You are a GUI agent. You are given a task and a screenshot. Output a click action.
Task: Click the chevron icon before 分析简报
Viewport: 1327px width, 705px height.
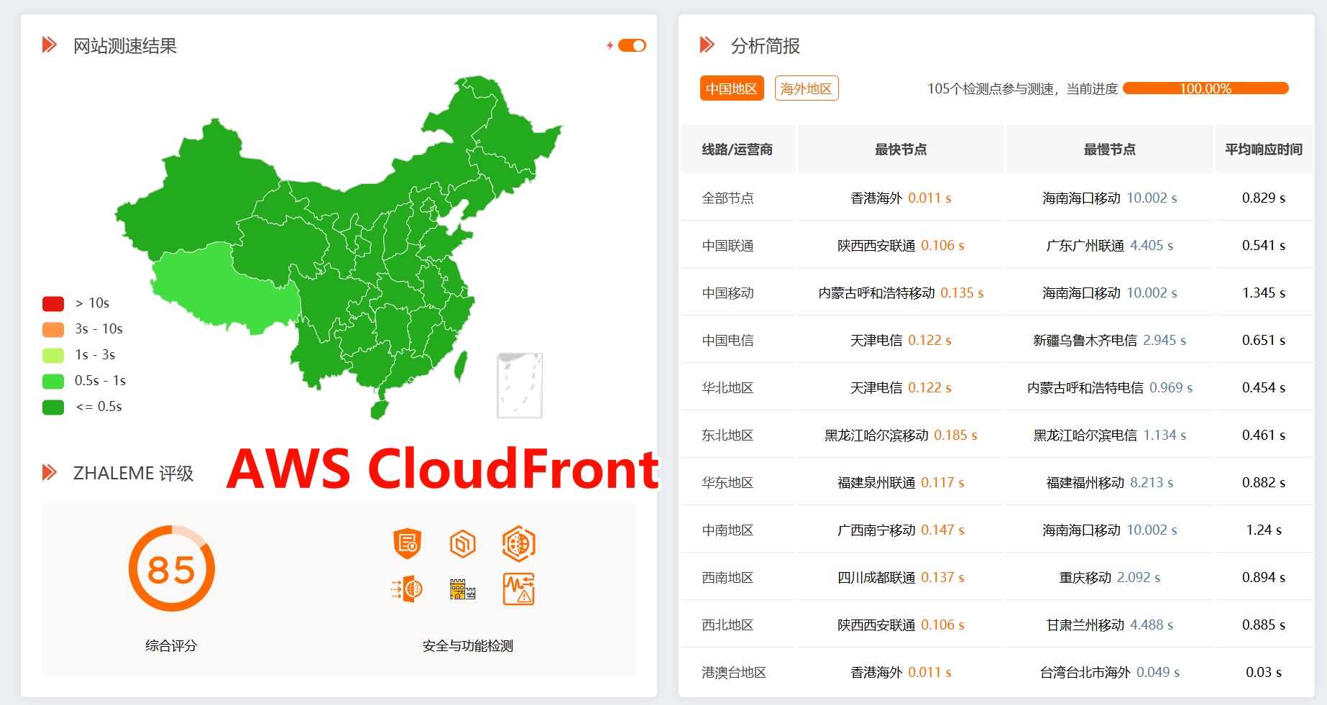click(x=707, y=45)
